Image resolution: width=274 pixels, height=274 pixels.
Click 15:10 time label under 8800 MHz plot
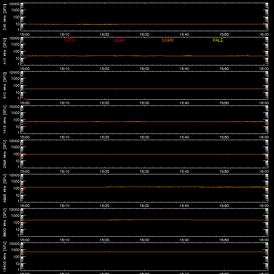[64, 240]
